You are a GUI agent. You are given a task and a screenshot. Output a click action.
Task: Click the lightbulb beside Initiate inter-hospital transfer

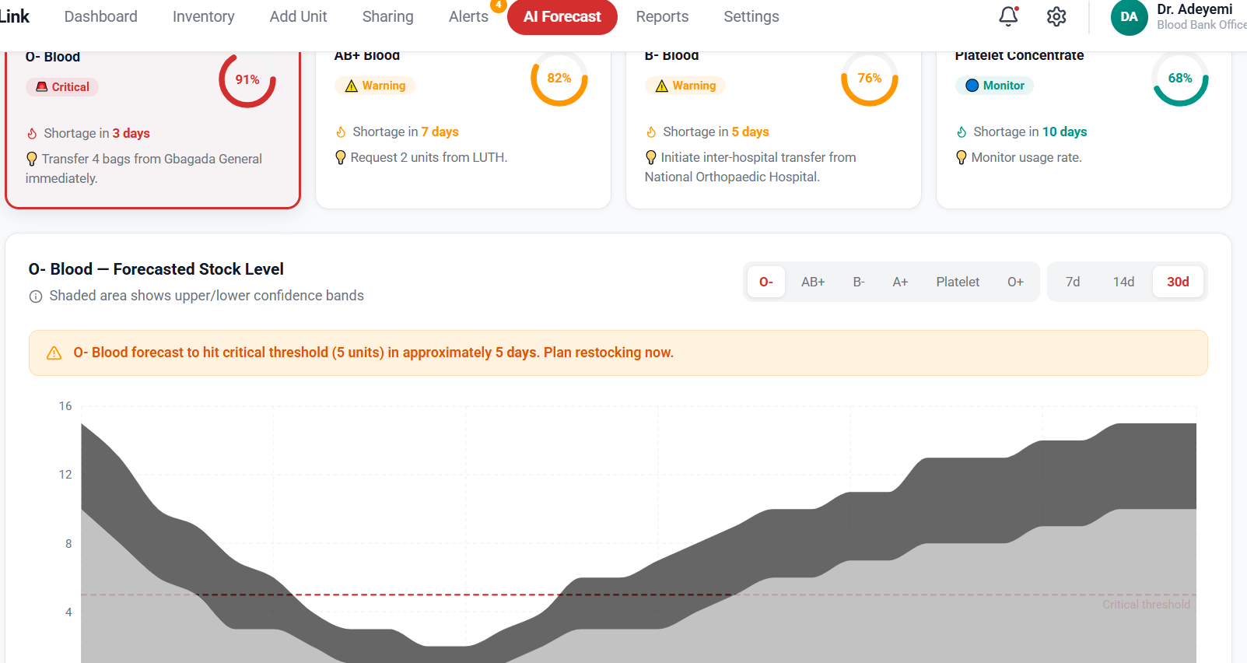pos(651,157)
